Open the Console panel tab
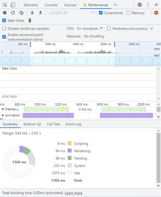 click(x=51, y=5)
